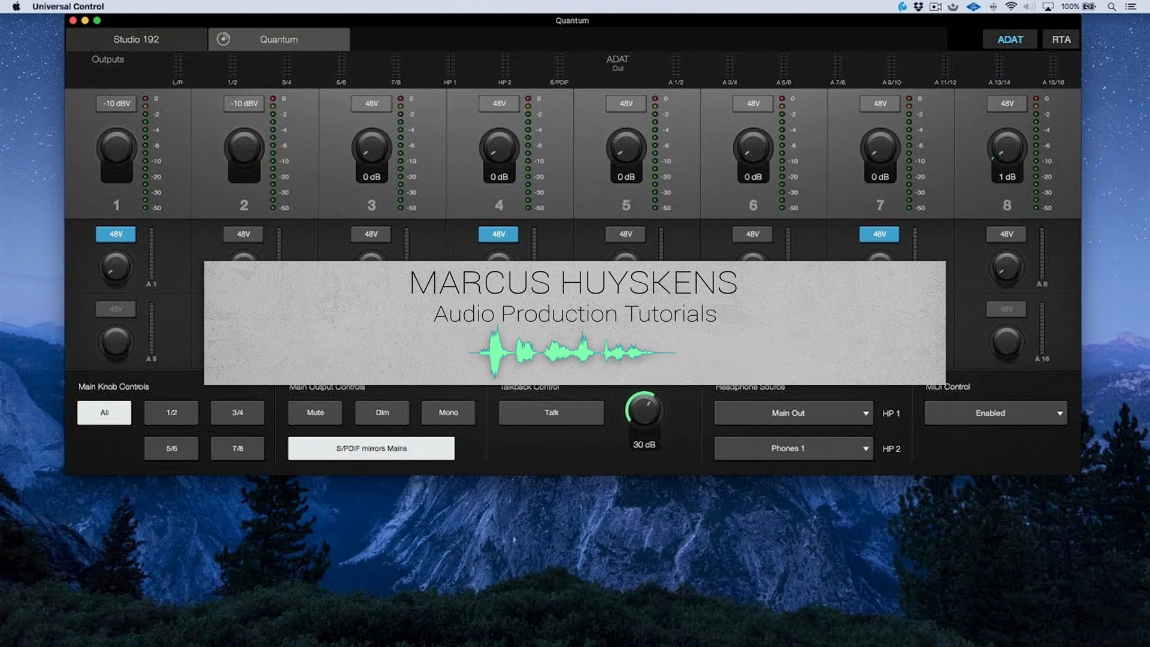
Task: Toggle S/PDIF mirrors Mains
Action: (371, 448)
